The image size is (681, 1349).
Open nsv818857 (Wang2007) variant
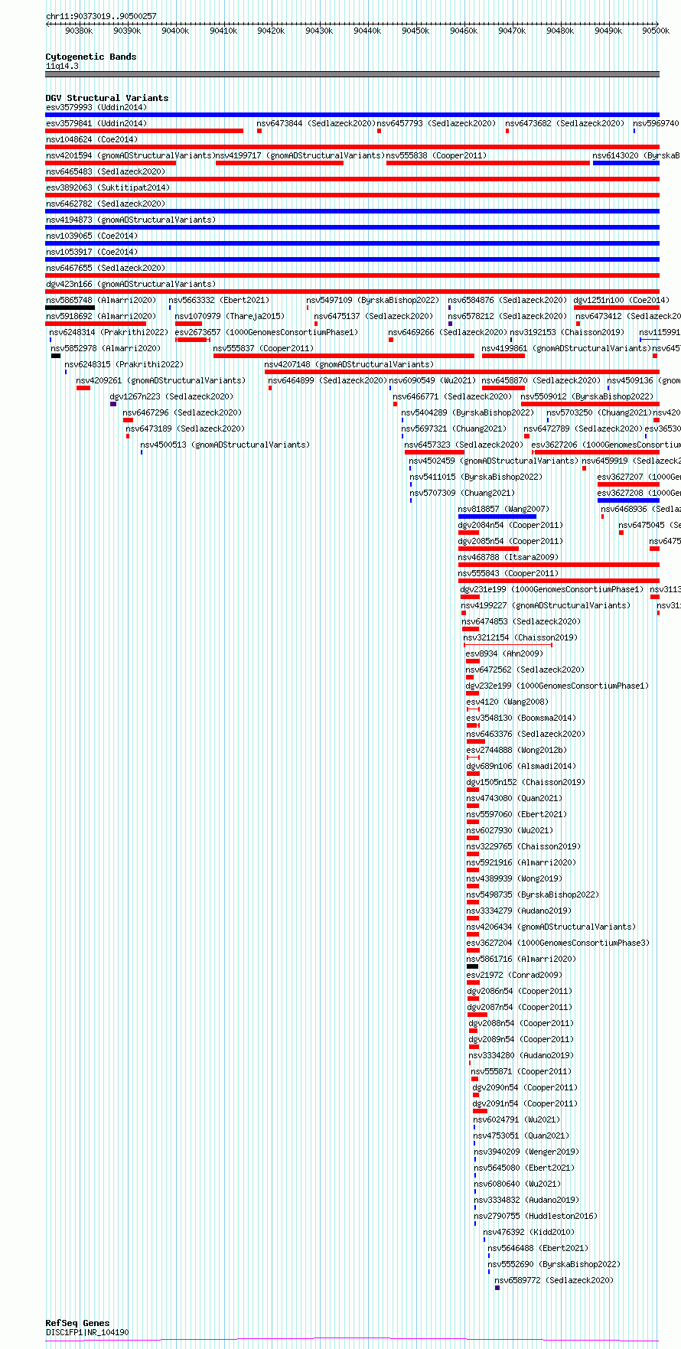(x=503, y=509)
